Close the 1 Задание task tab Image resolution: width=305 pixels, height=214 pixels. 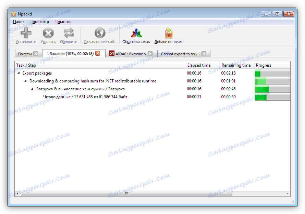click(x=98, y=53)
